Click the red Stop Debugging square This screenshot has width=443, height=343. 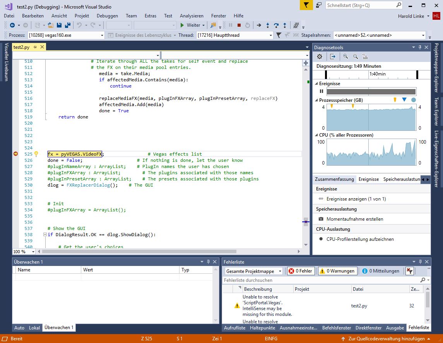[239, 25]
